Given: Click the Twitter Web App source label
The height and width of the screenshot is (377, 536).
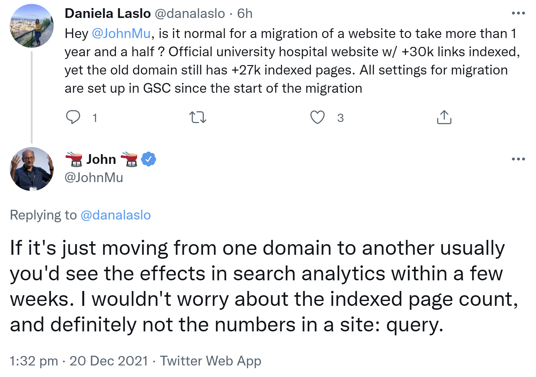Looking at the screenshot, I should (x=211, y=361).
